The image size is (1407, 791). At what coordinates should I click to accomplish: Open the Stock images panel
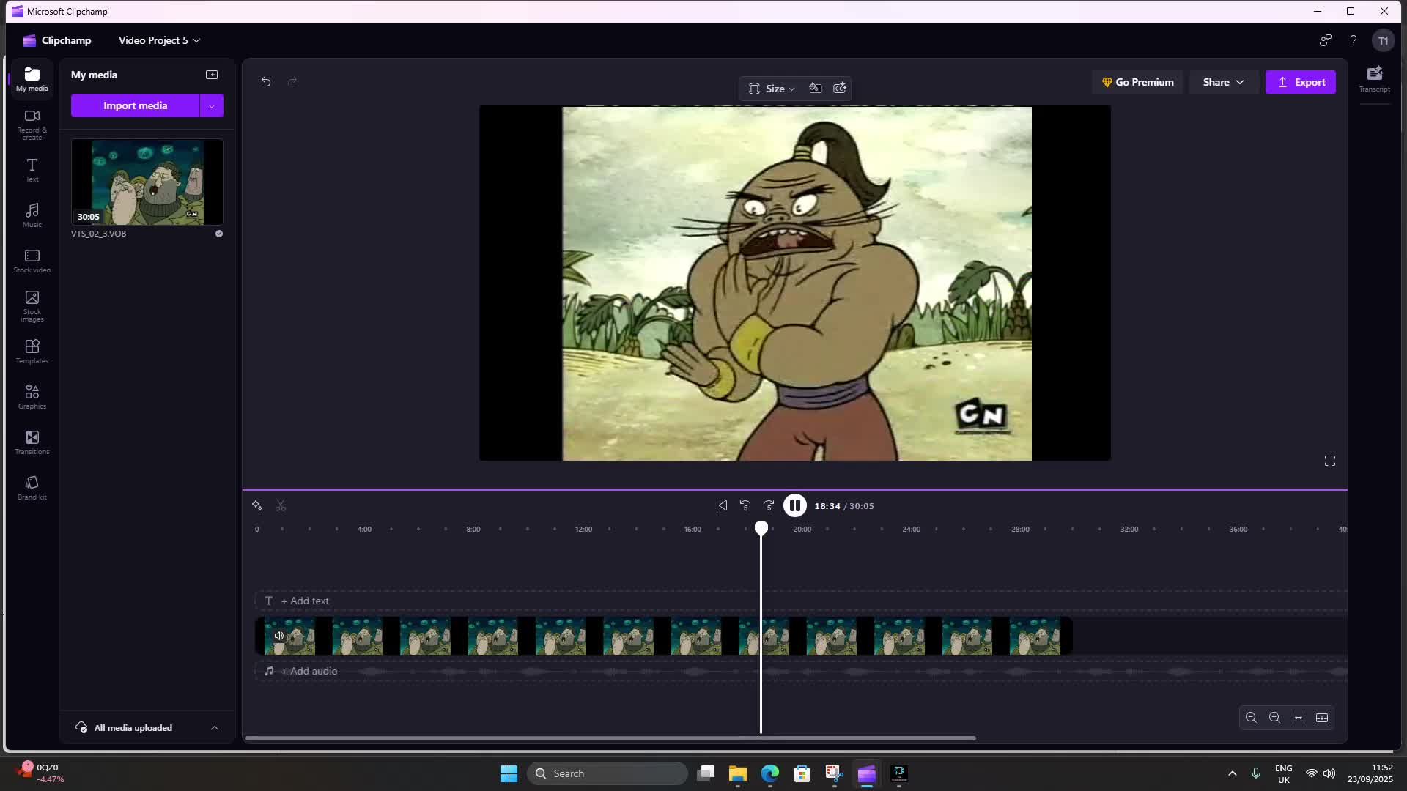pyautogui.click(x=32, y=306)
